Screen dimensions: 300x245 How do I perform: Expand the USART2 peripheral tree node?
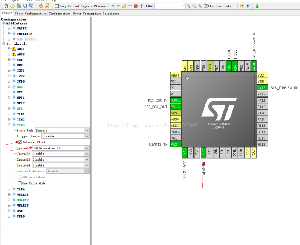point(9,200)
